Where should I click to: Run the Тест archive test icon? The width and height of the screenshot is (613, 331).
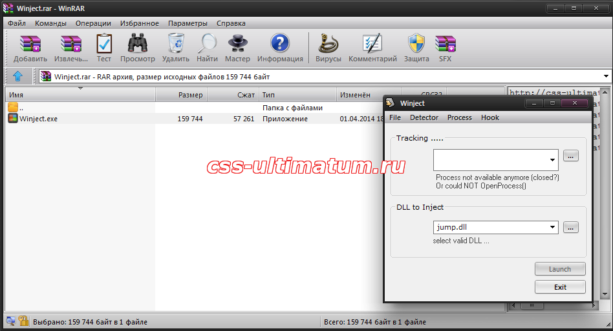(x=104, y=44)
